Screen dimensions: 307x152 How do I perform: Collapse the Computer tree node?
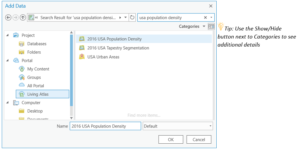click(7, 102)
